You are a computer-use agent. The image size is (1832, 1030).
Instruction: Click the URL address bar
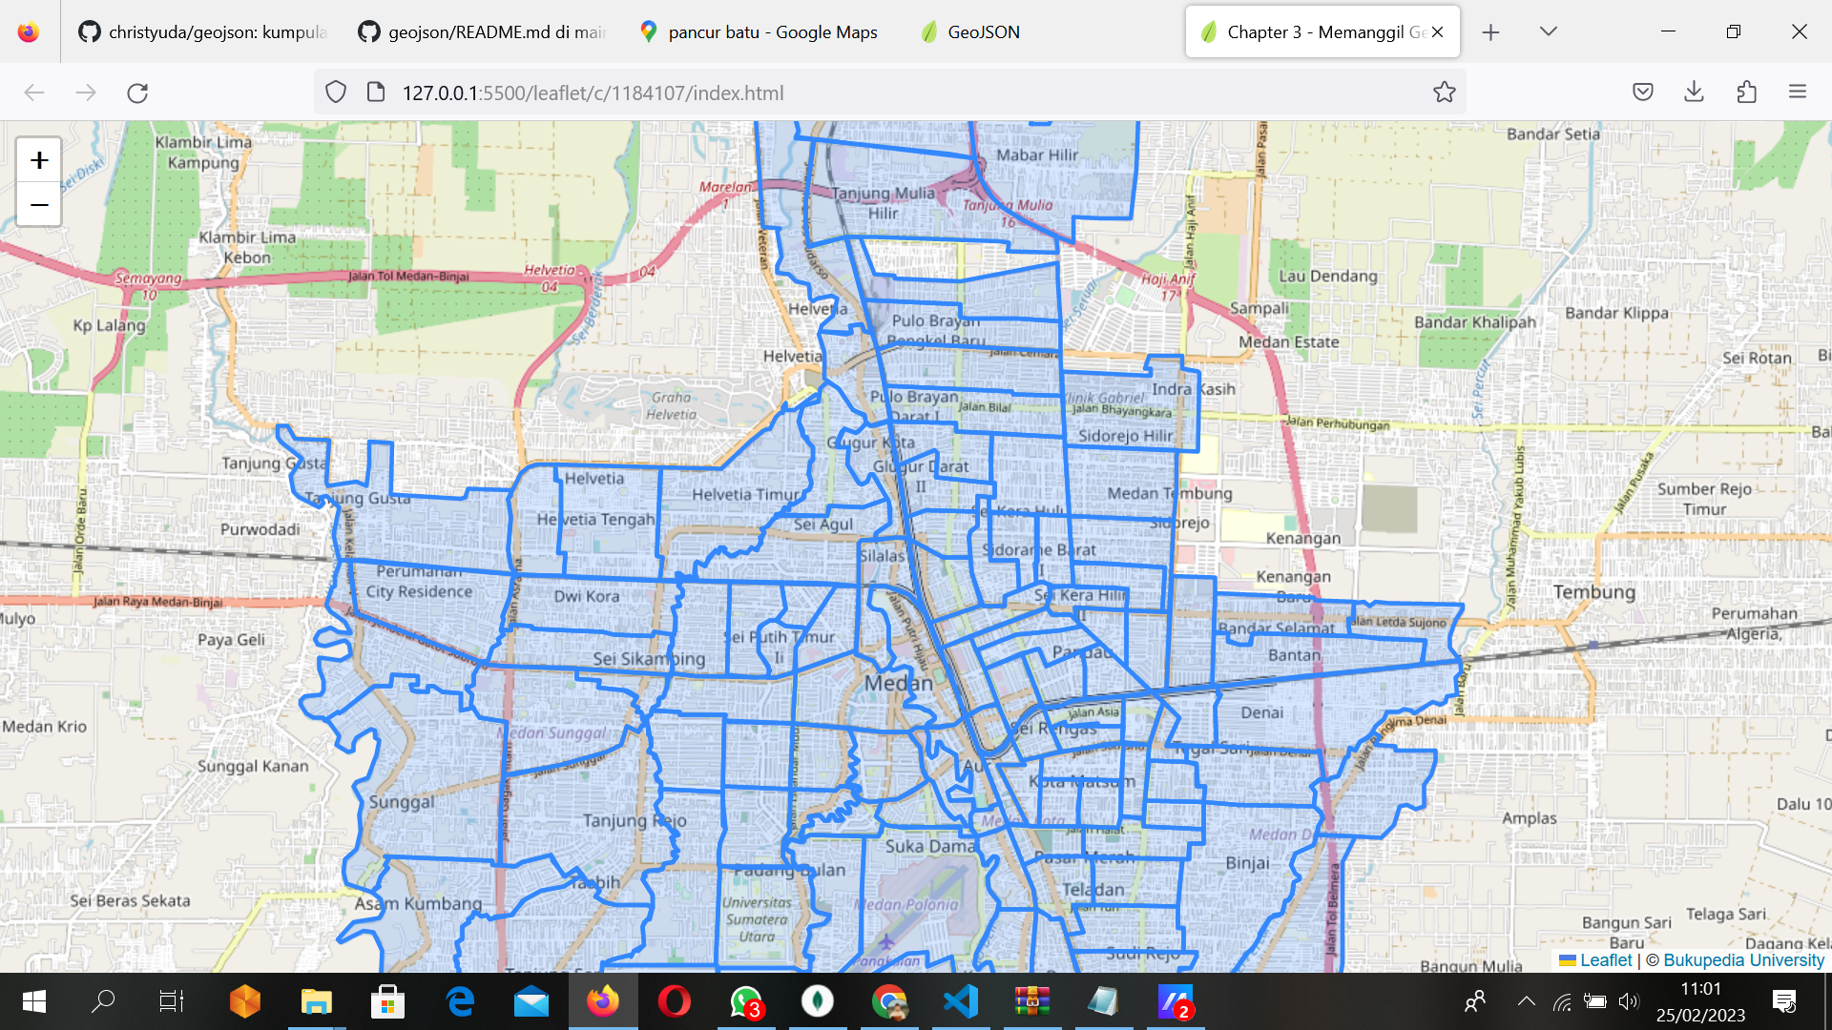[x=859, y=93]
